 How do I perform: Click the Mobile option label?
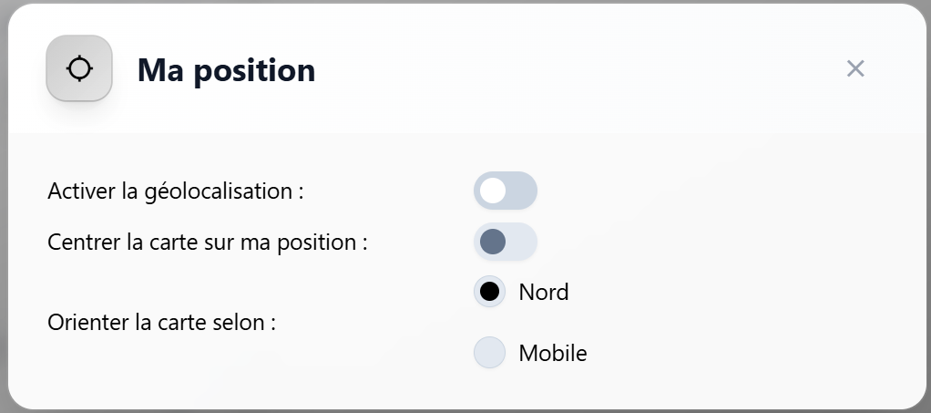coord(553,353)
